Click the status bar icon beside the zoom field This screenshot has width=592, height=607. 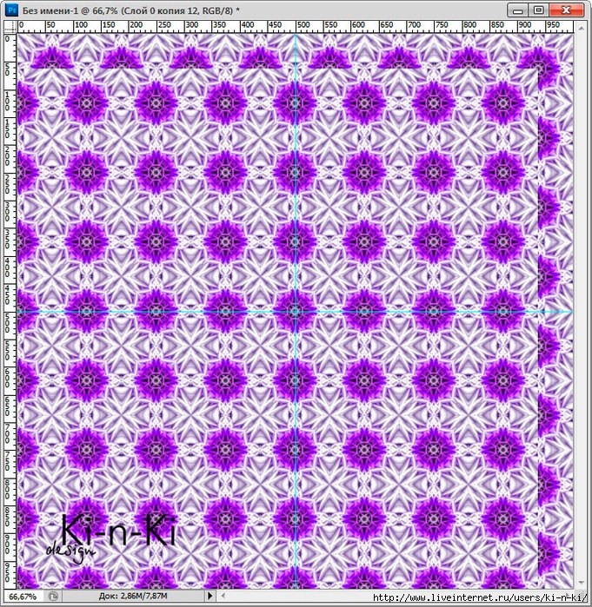[54, 597]
